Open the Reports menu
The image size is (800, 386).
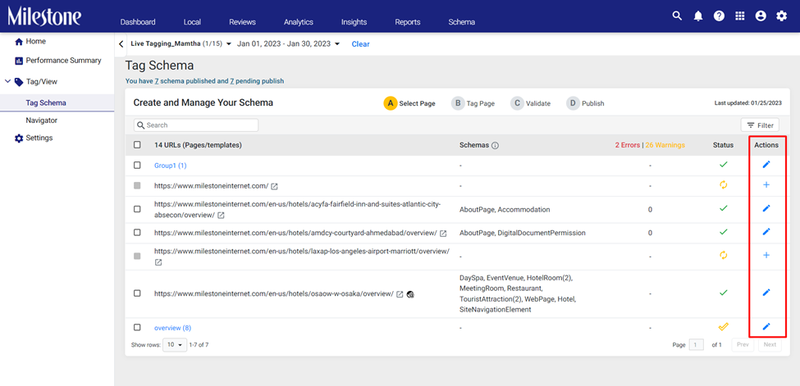point(408,22)
